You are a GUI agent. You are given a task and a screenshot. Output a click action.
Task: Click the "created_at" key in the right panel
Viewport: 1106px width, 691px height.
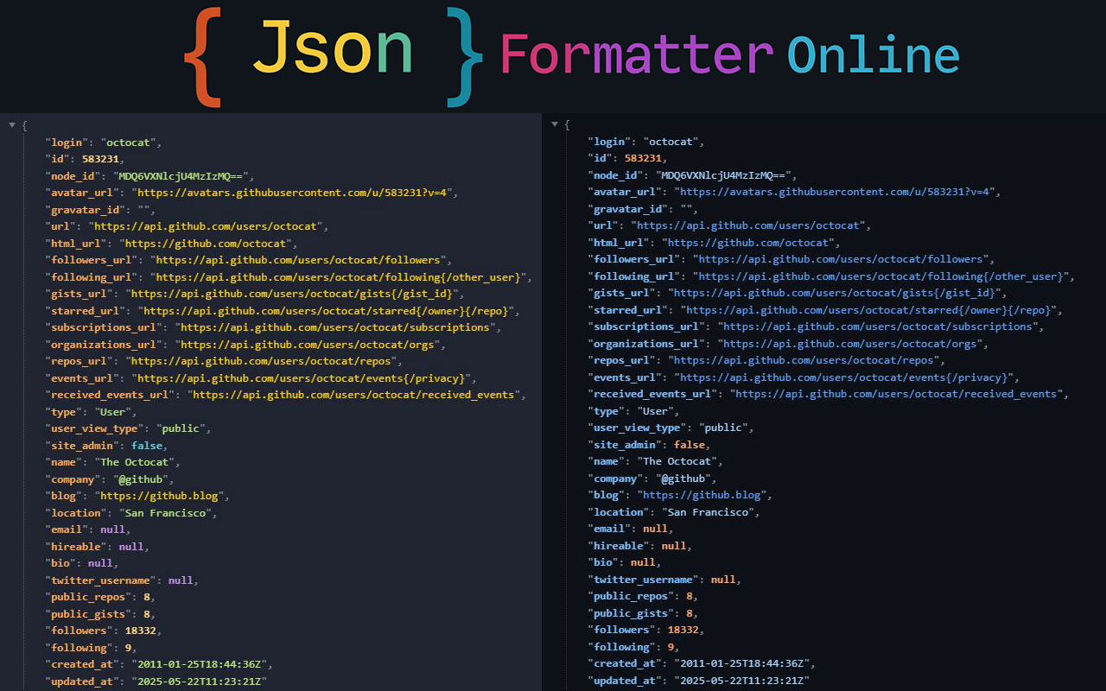pyautogui.click(x=625, y=663)
